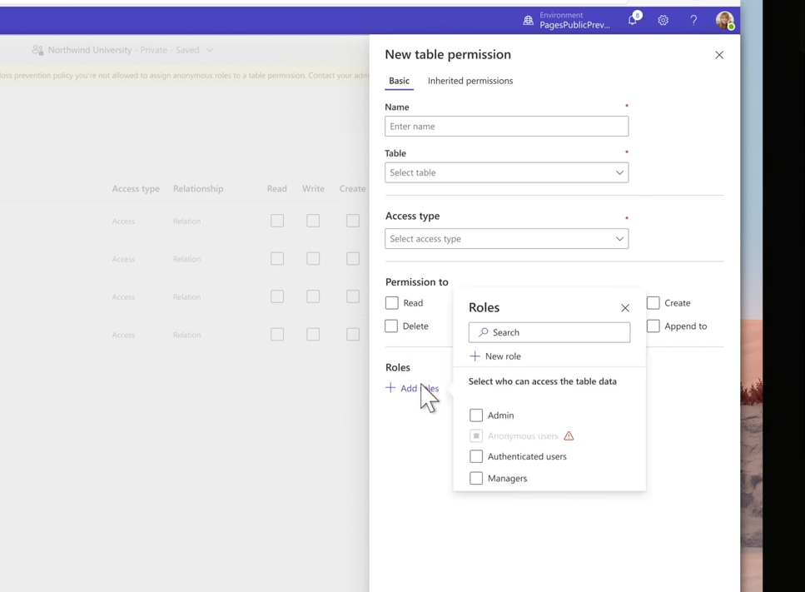Switch to the Inherited permissions tab
The height and width of the screenshot is (592, 805).
tap(470, 81)
